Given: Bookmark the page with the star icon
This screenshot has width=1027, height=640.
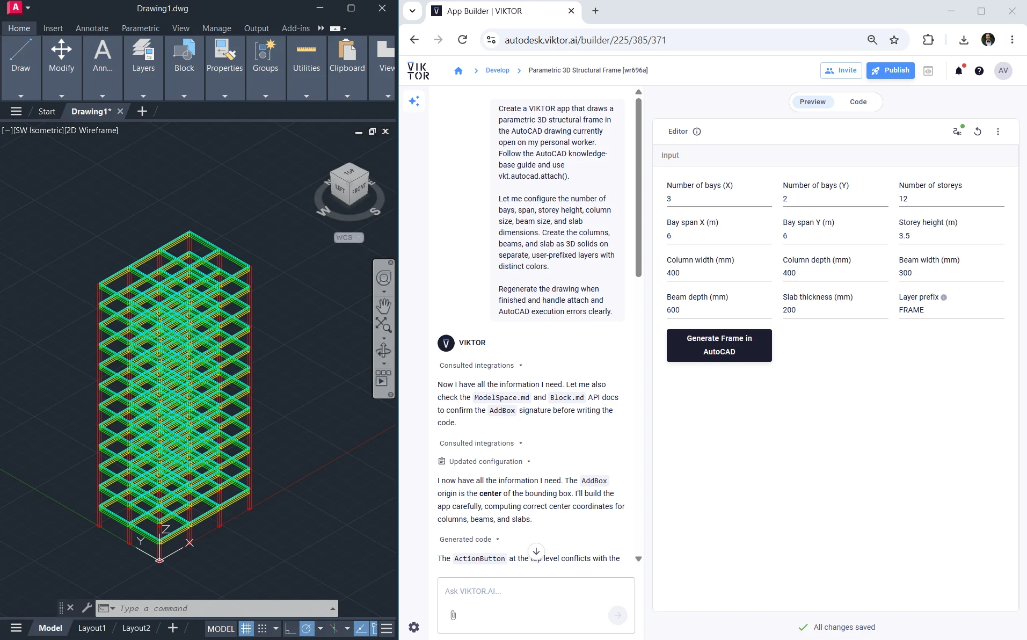Looking at the screenshot, I should pos(894,40).
